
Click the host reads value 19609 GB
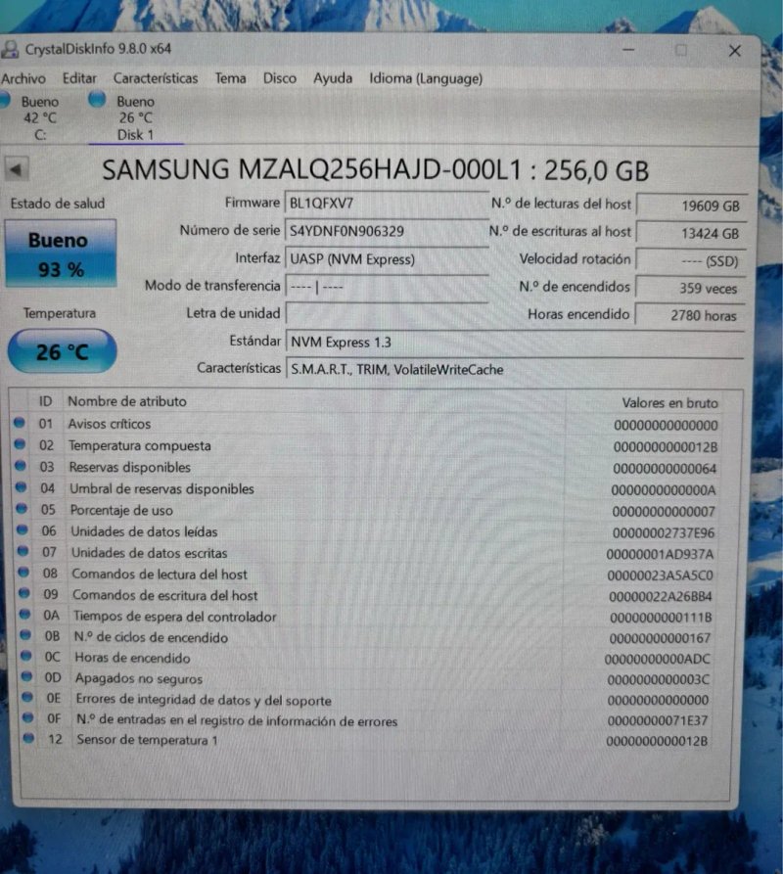click(x=690, y=206)
